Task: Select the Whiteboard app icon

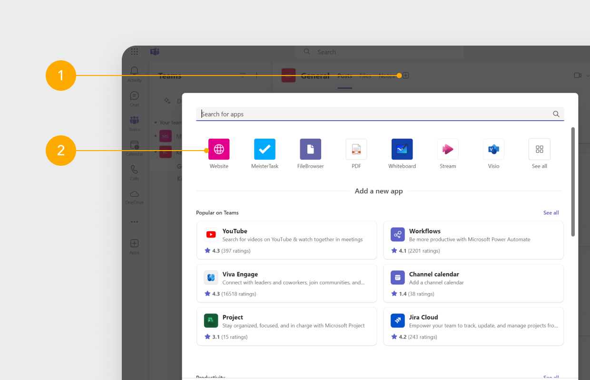Action: click(402, 149)
